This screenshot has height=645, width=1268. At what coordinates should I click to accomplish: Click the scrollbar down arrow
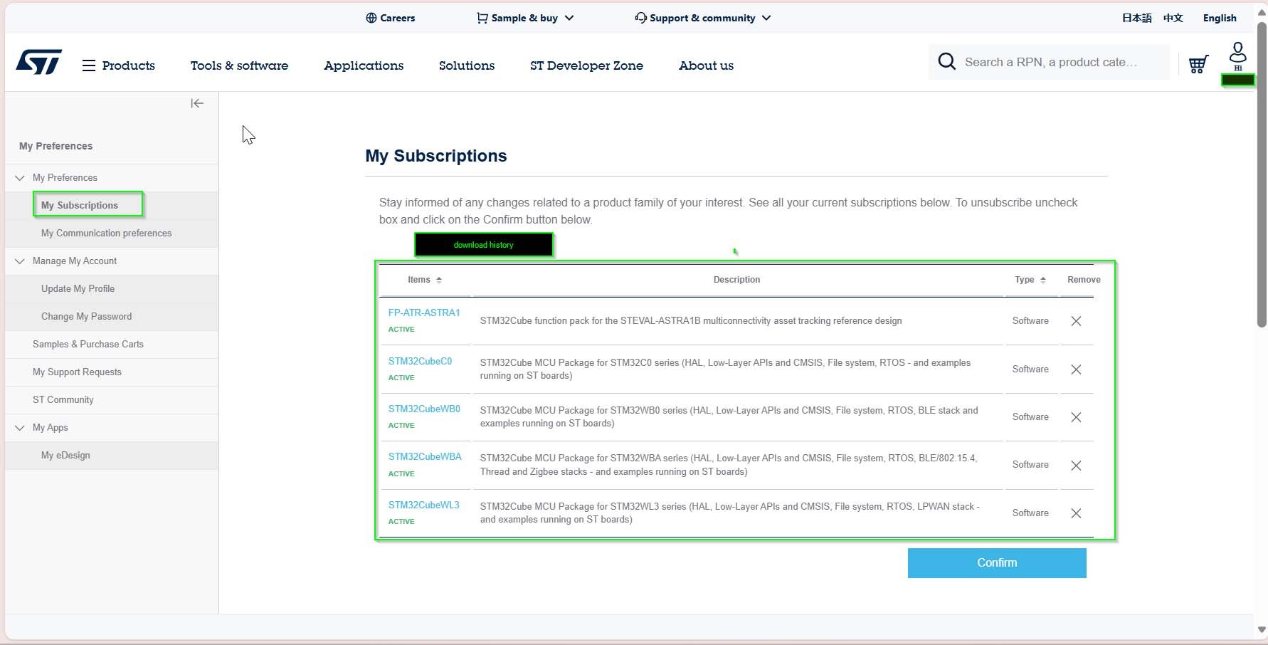1262,629
